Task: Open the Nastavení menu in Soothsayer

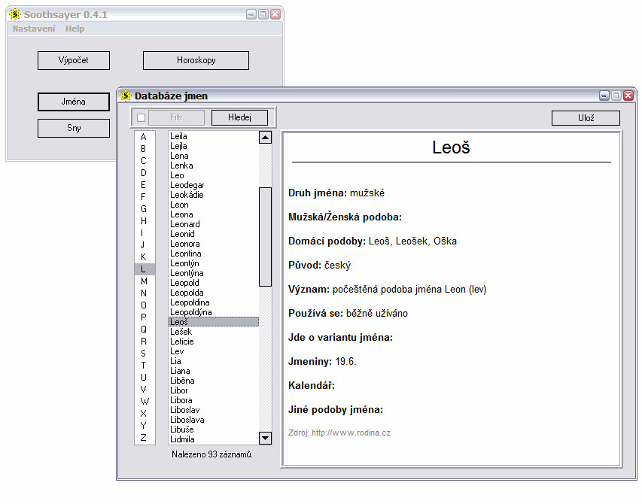Action: tap(34, 29)
